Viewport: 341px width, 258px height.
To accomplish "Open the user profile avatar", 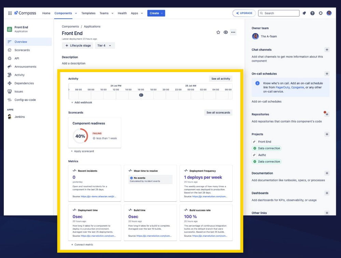I will pos(329,13).
